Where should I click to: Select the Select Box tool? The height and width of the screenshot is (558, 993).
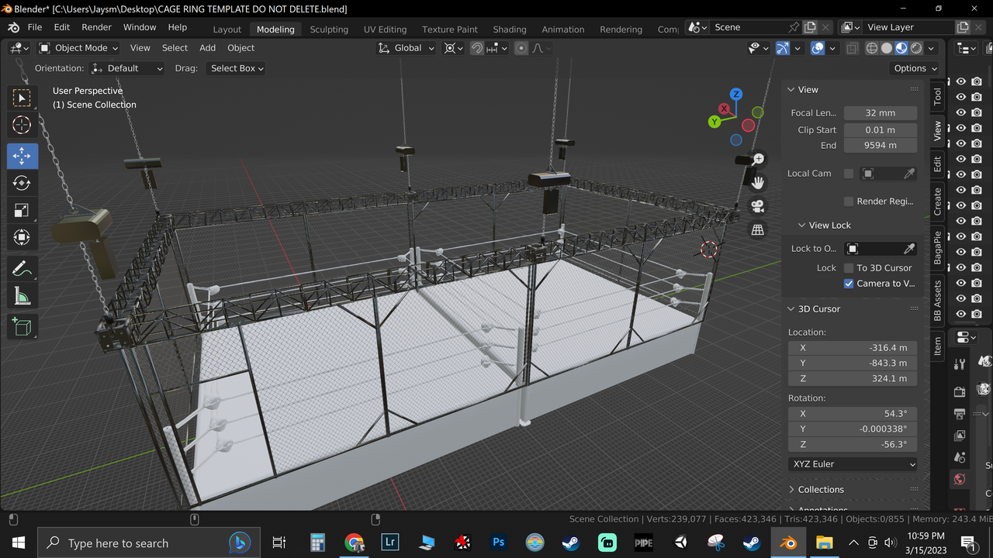click(x=22, y=98)
